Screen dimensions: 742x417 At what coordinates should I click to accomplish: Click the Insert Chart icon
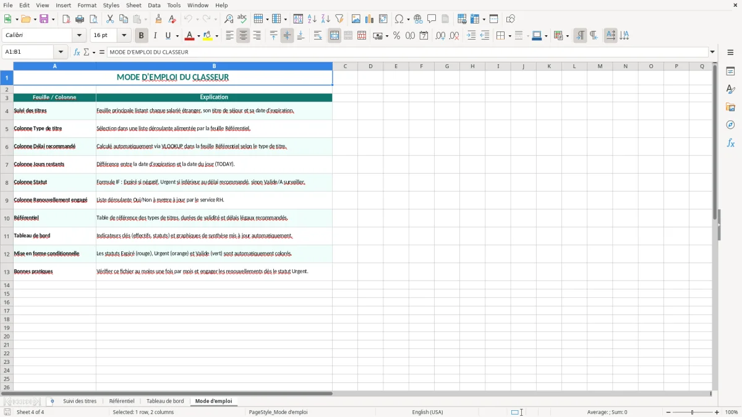(x=370, y=19)
